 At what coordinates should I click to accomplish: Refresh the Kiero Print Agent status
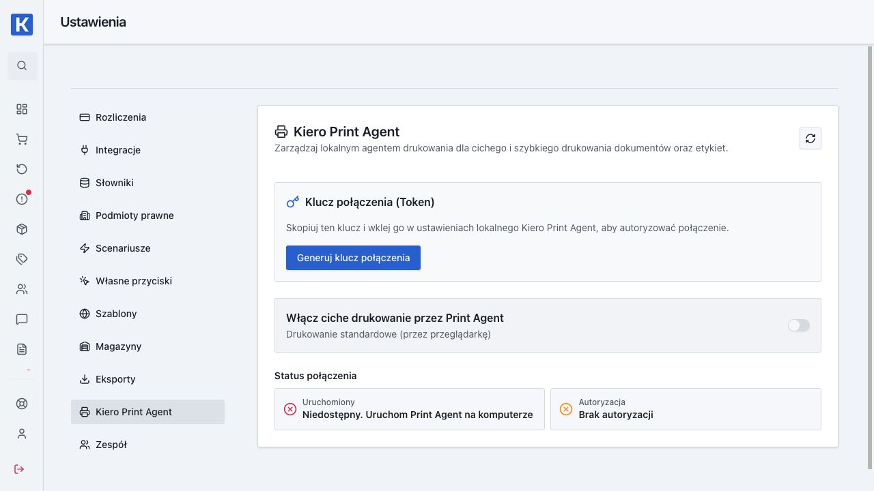pos(810,138)
